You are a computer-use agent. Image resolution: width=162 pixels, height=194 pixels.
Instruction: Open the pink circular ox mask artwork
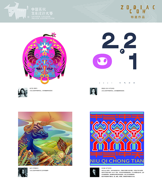click(45, 58)
